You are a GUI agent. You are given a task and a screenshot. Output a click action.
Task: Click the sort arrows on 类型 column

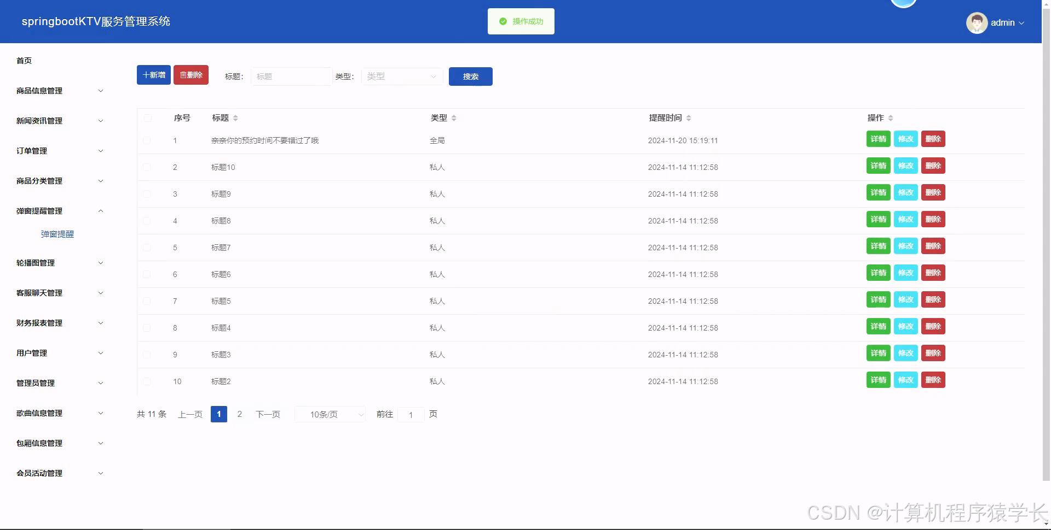pyautogui.click(x=453, y=117)
